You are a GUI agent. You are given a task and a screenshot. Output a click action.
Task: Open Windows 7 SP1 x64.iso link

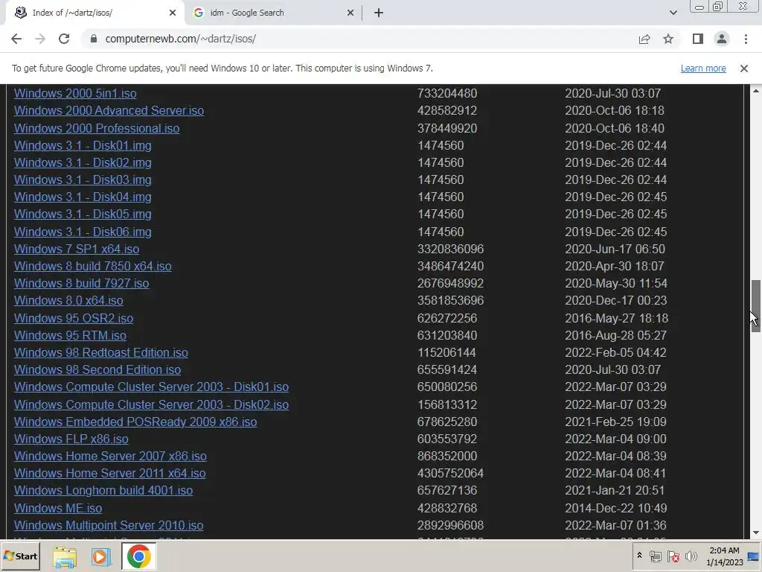77,249
